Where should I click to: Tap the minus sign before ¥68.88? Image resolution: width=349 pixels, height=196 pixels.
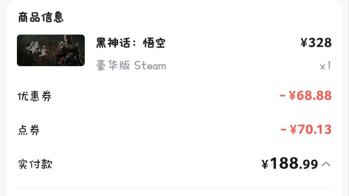click(x=283, y=96)
